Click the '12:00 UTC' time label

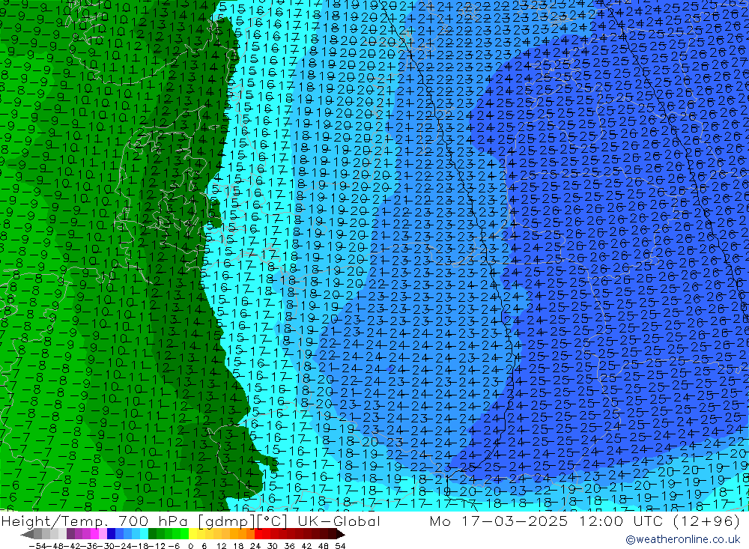click(x=622, y=521)
